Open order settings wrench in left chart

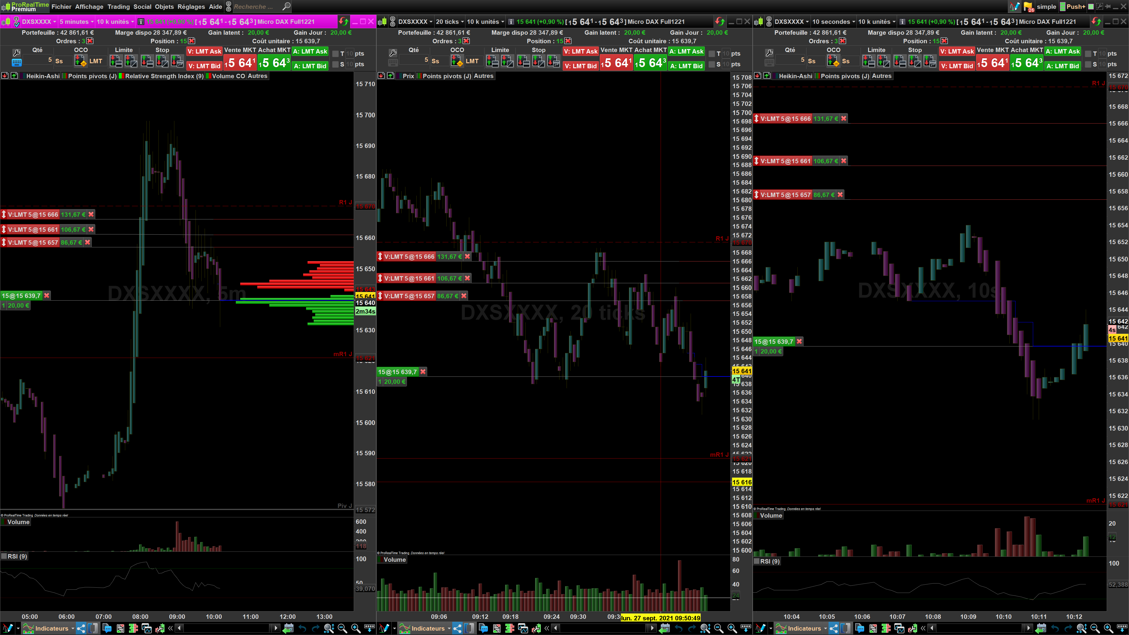16,53
